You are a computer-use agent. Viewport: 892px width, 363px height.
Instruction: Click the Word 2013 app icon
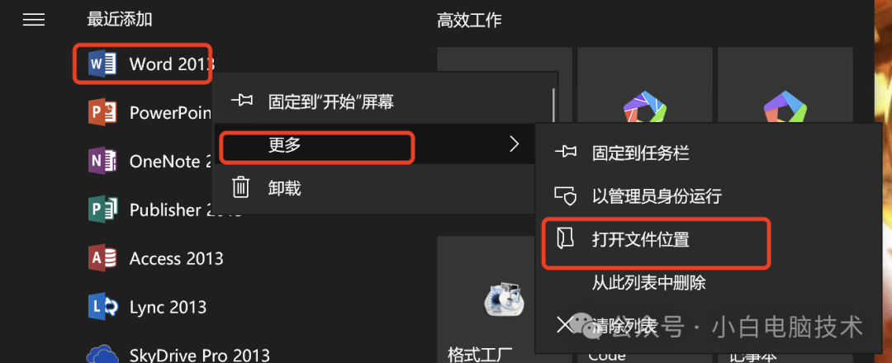[102, 64]
